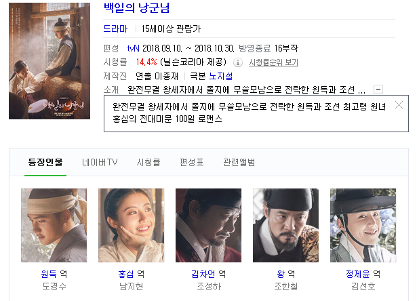Open writer 노지설 link

(x=221, y=76)
